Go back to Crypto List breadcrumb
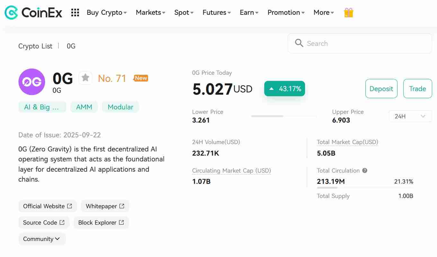Screen dimensions: 437x257 (35, 46)
